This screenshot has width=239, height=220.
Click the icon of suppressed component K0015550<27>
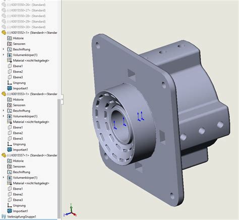[x=4, y=10]
